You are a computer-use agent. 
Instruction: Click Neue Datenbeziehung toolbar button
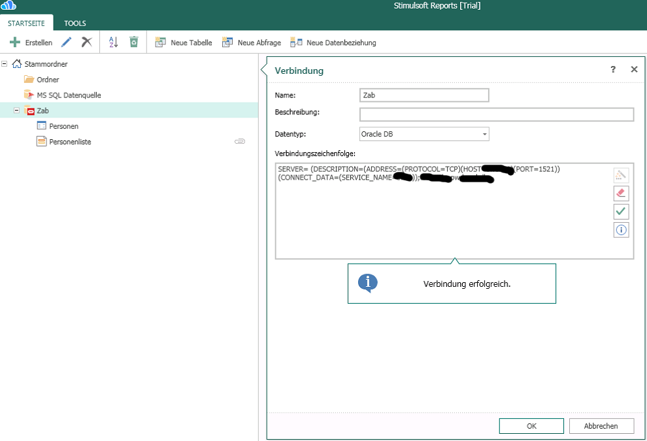pyautogui.click(x=333, y=42)
